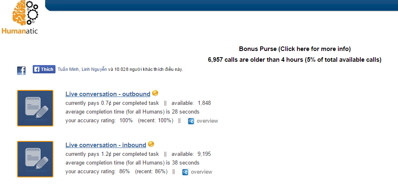
Task: Open the Bonus Purse info link
Action: tap(294, 49)
